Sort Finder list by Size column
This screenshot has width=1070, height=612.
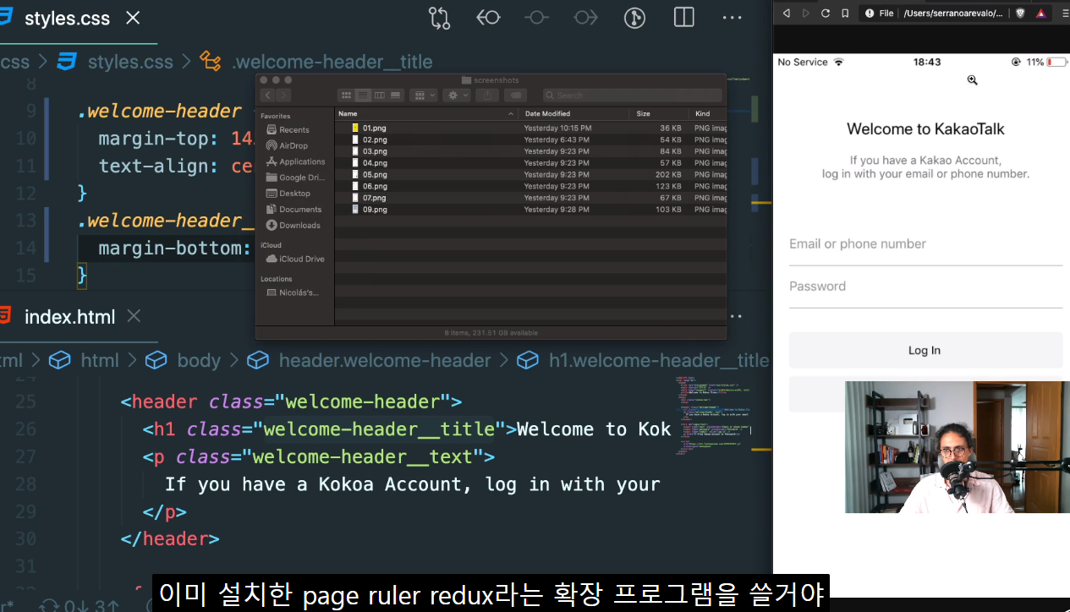pyautogui.click(x=658, y=113)
